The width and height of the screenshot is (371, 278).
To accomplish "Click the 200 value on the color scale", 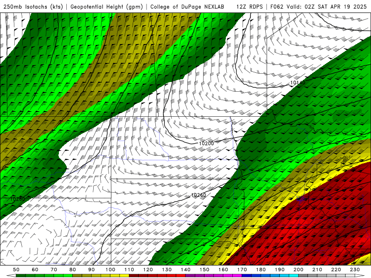I will [298, 270].
